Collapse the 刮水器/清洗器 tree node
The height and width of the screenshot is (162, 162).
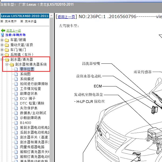tap(2, 59)
